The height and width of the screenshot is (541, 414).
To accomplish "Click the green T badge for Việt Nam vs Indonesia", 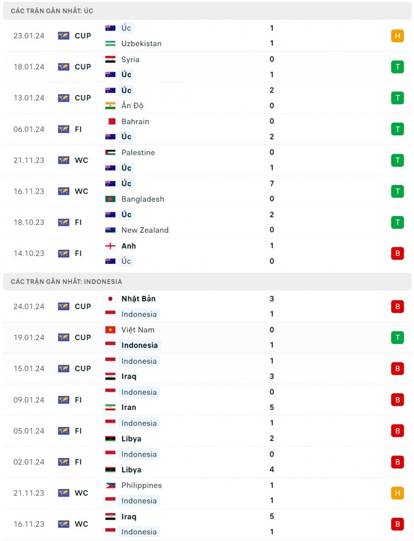I will pyautogui.click(x=397, y=337).
